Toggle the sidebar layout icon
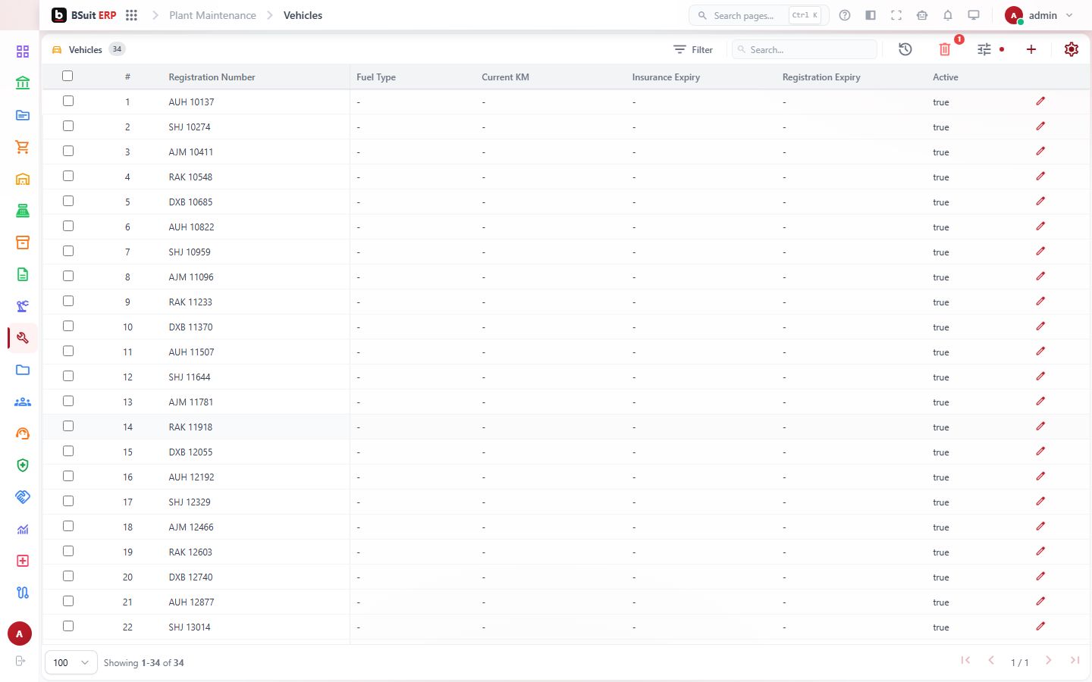The height and width of the screenshot is (682, 1092). (871, 15)
